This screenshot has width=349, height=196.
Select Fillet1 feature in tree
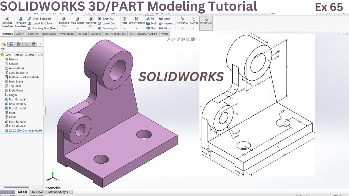click(11, 113)
